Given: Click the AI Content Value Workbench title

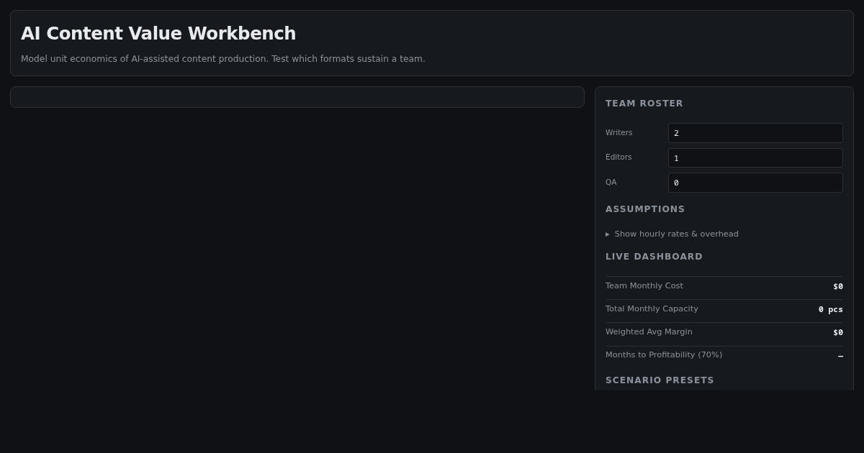Looking at the screenshot, I should point(158,34).
